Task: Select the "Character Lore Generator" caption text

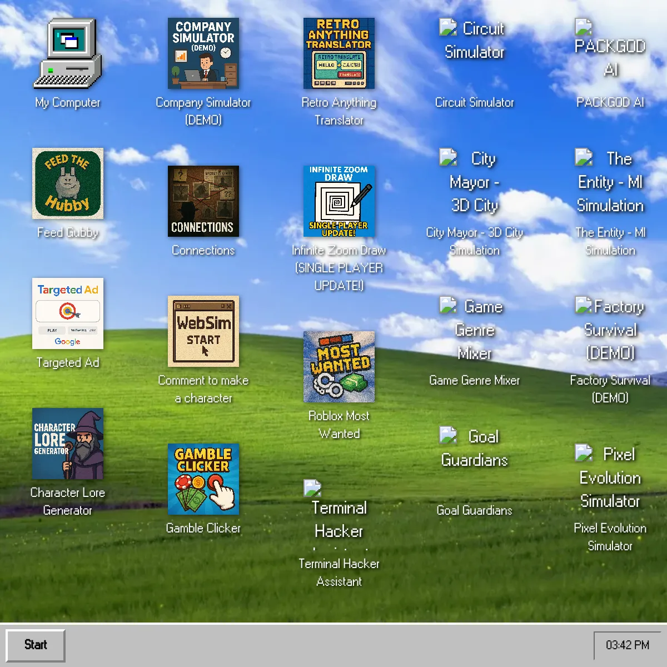Action: tap(68, 502)
